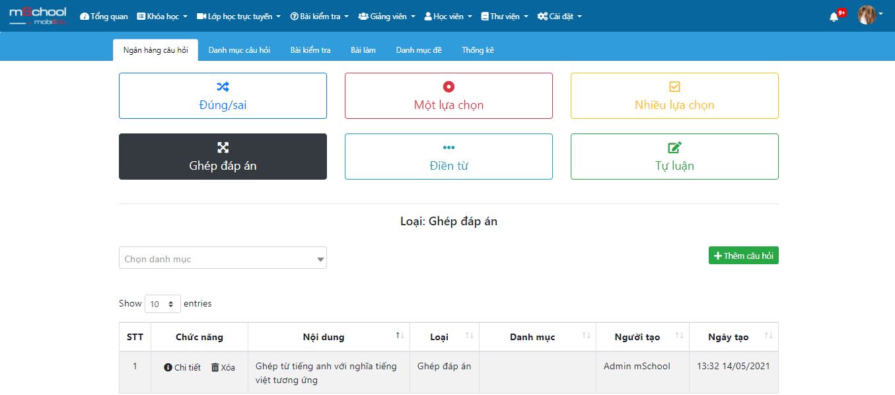This screenshot has width=895, height=395.
Task: Expand the Giảng viên menu
Action: (387, 17)
